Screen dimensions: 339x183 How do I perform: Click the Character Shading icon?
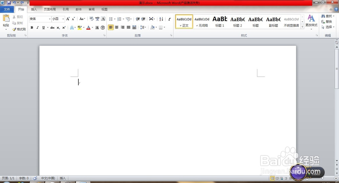pyautogui.click(x=97, y=28)
